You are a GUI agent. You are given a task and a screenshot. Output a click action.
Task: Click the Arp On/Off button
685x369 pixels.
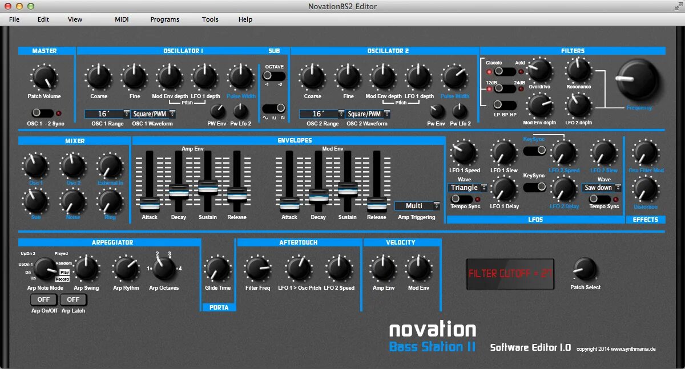pos(43,299)
